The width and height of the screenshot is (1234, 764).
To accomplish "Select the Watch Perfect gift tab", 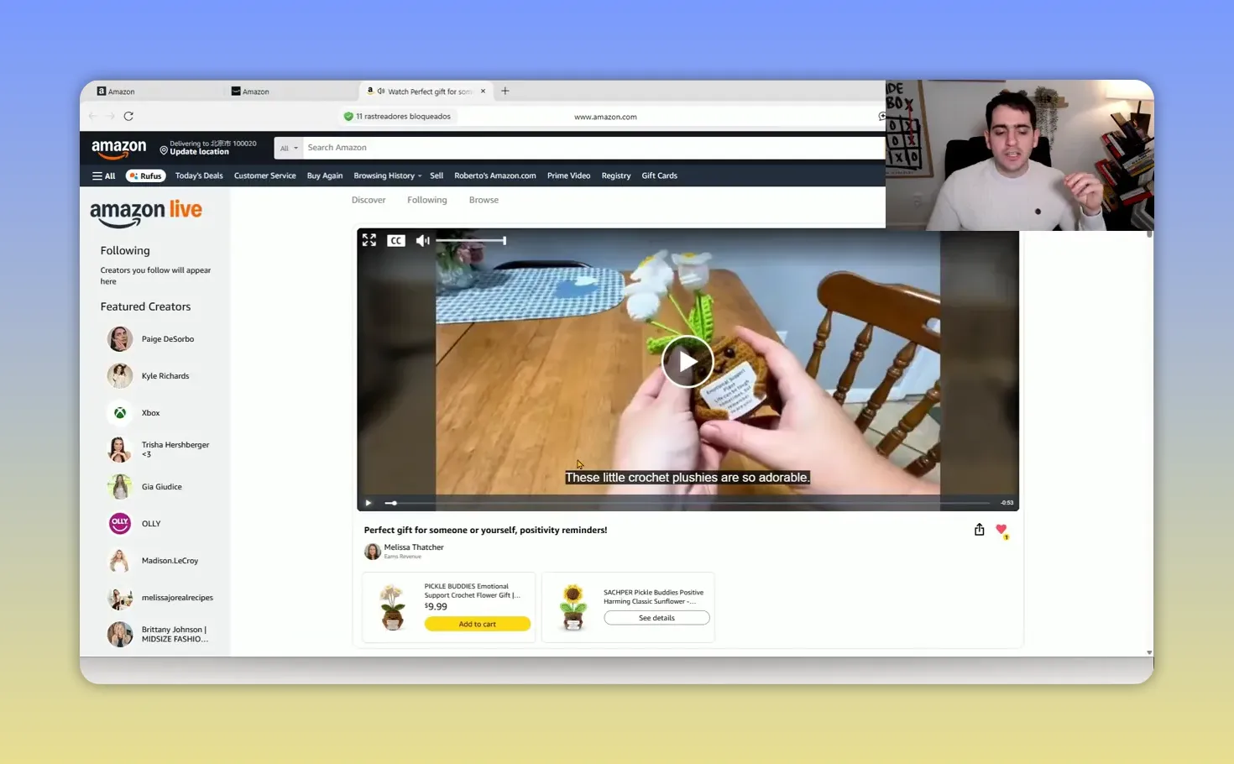I will pyautogui.click(x=426, y=92).
